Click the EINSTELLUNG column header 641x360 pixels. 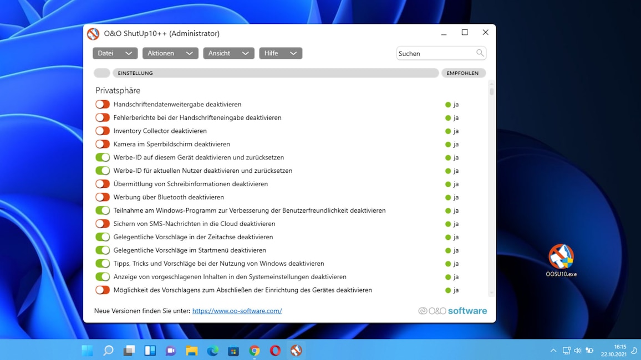click(276, 73)
